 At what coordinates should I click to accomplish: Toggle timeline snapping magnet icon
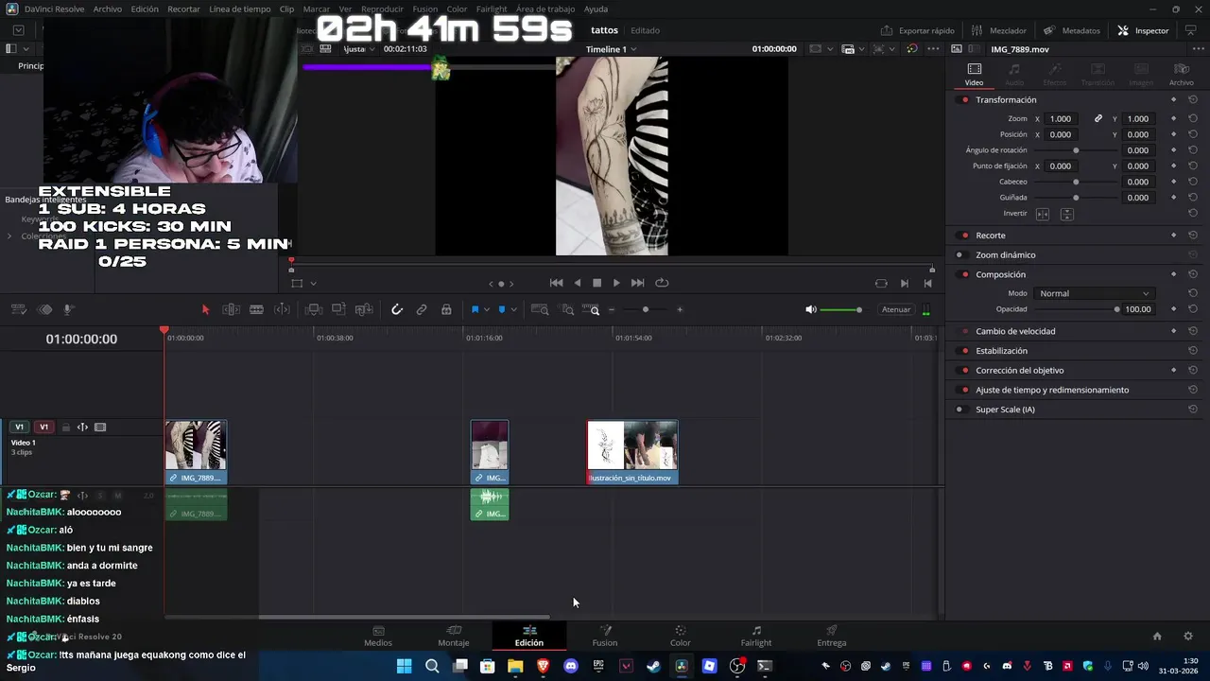coord(397,309)
